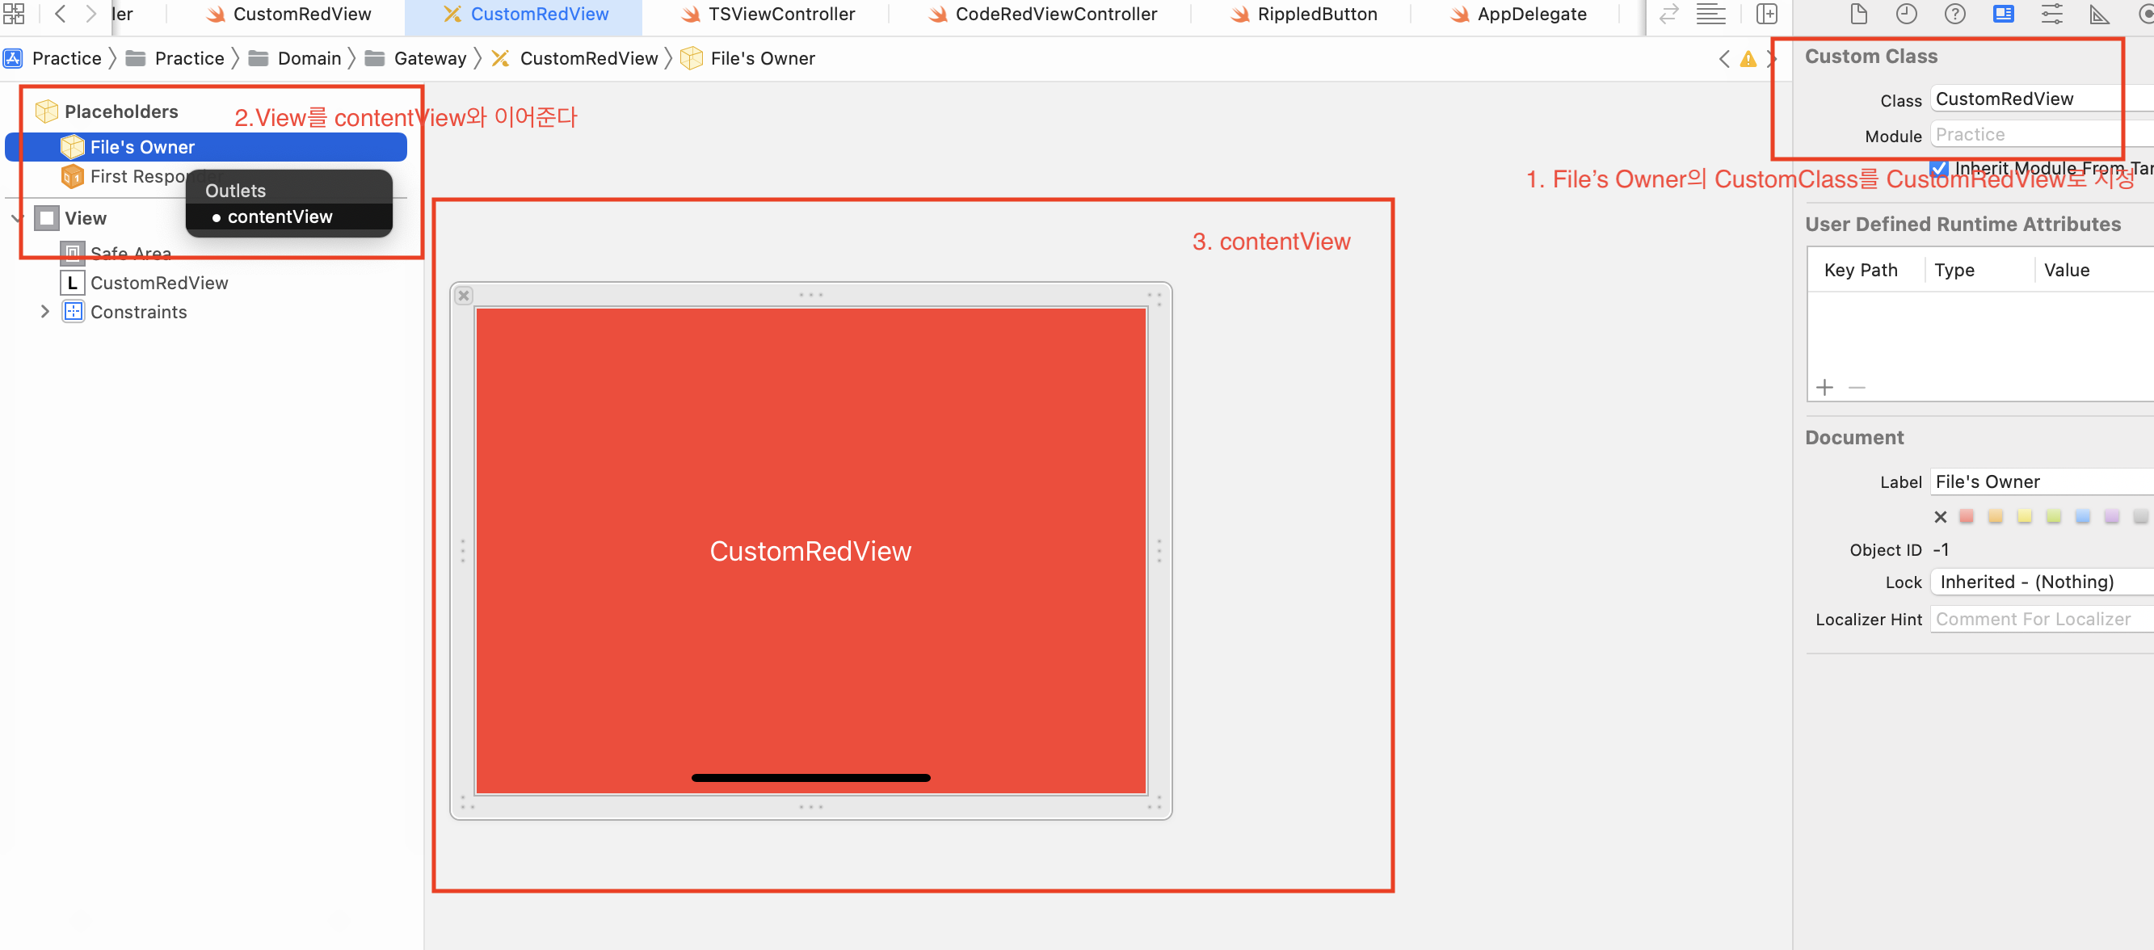This screenshot has height=950, width=2154.
Task: Add a runtime attribute with plus button
Action: coord(1824,387)
